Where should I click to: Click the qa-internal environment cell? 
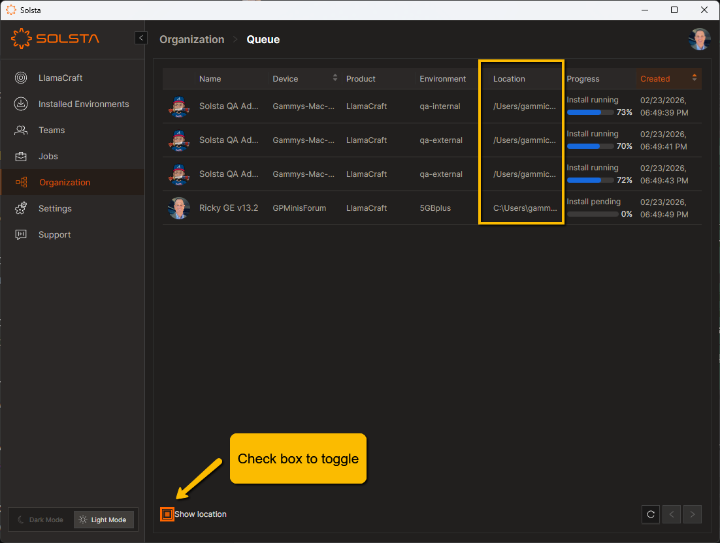(440, 106)
